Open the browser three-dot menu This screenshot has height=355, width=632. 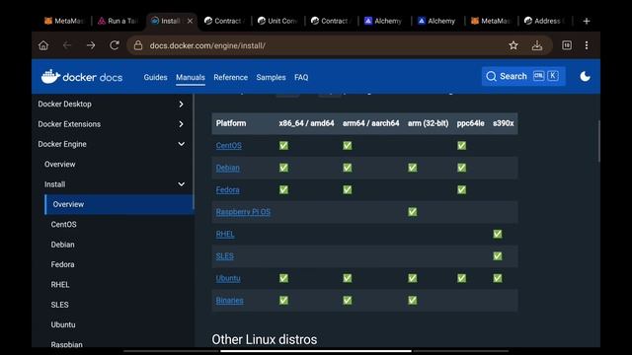(587, 45)
